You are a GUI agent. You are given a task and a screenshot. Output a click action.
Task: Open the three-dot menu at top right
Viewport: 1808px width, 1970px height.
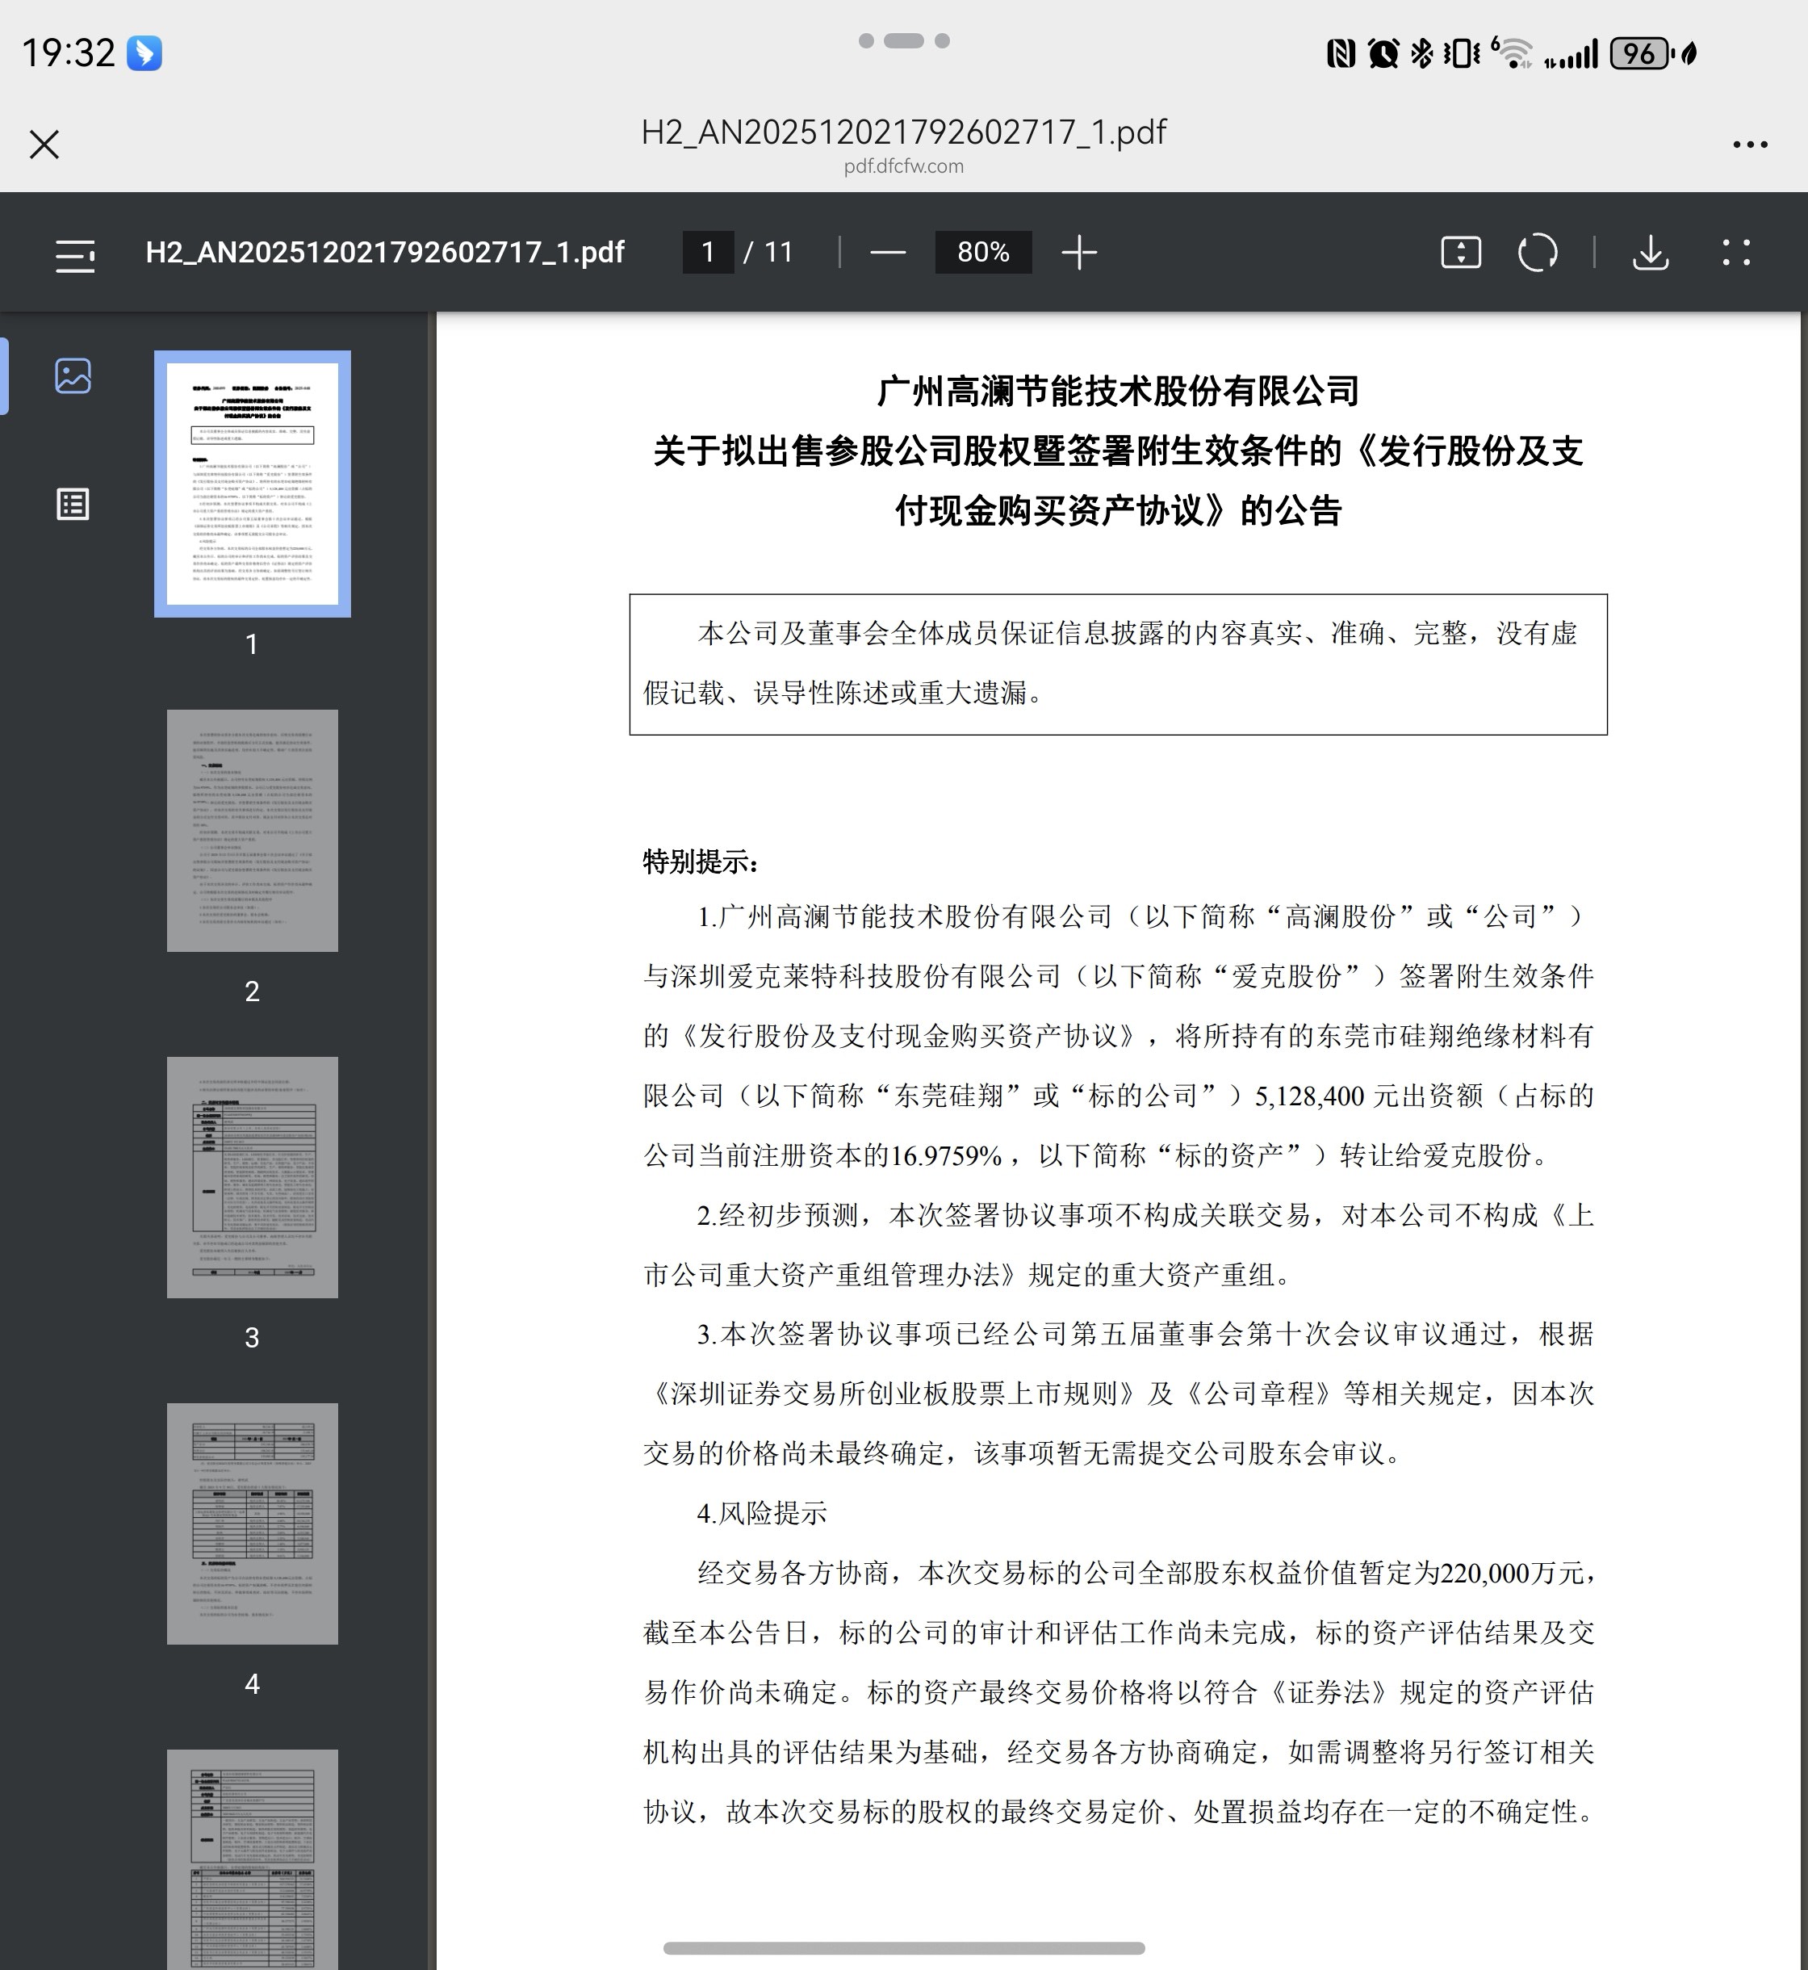1749,145
